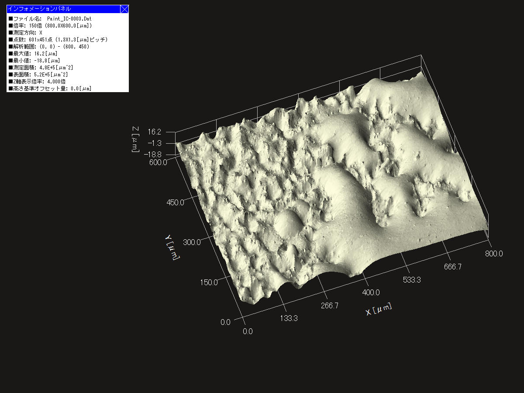The image size is (524, 393).
Task: Click the Y [µm] axis label
Action: tap(173, 247)
